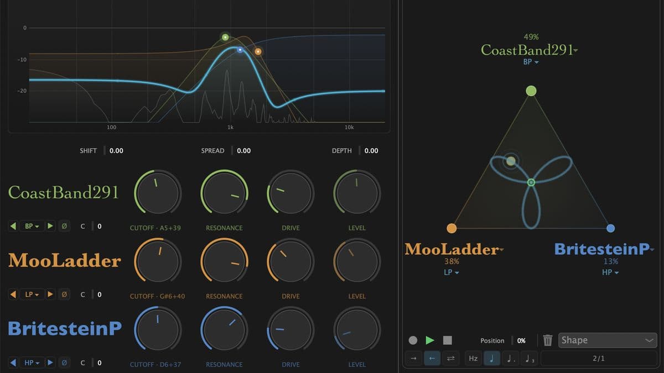Click the SHIFT value 0.00
This screenshot has height=373, width=664.
[116, 150]
